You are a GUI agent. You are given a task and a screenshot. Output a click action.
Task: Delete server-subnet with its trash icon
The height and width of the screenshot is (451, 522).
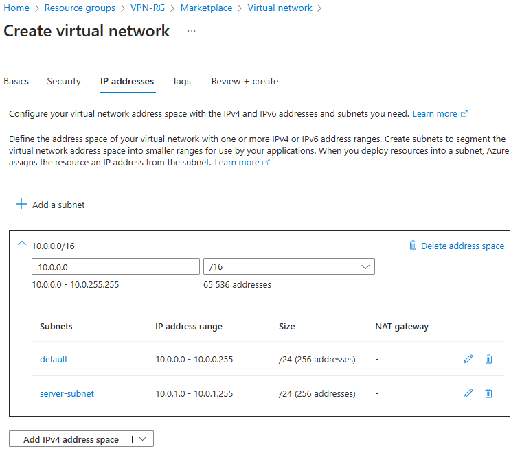coord(488,393)
